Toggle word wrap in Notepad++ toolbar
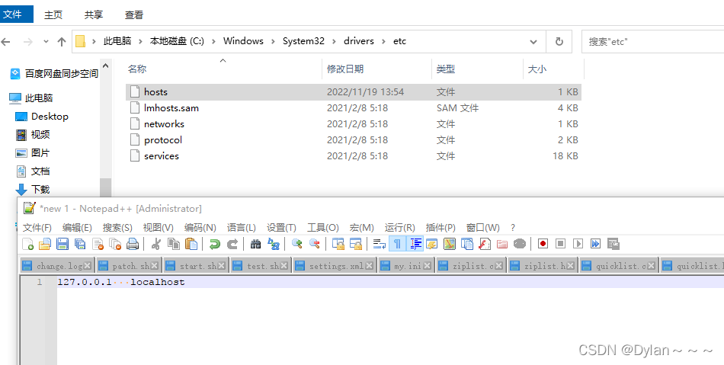The image size is (724, 365). pyautogui.click(x=380, y=244)
